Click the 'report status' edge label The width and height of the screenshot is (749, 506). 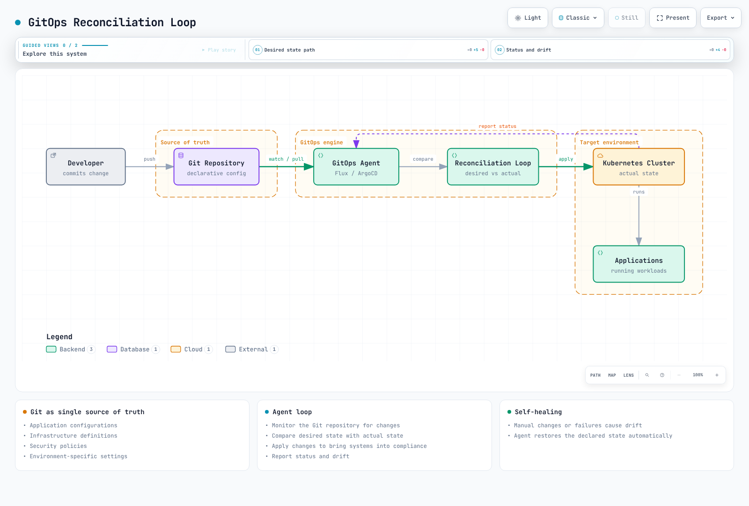tap(497, 126)
